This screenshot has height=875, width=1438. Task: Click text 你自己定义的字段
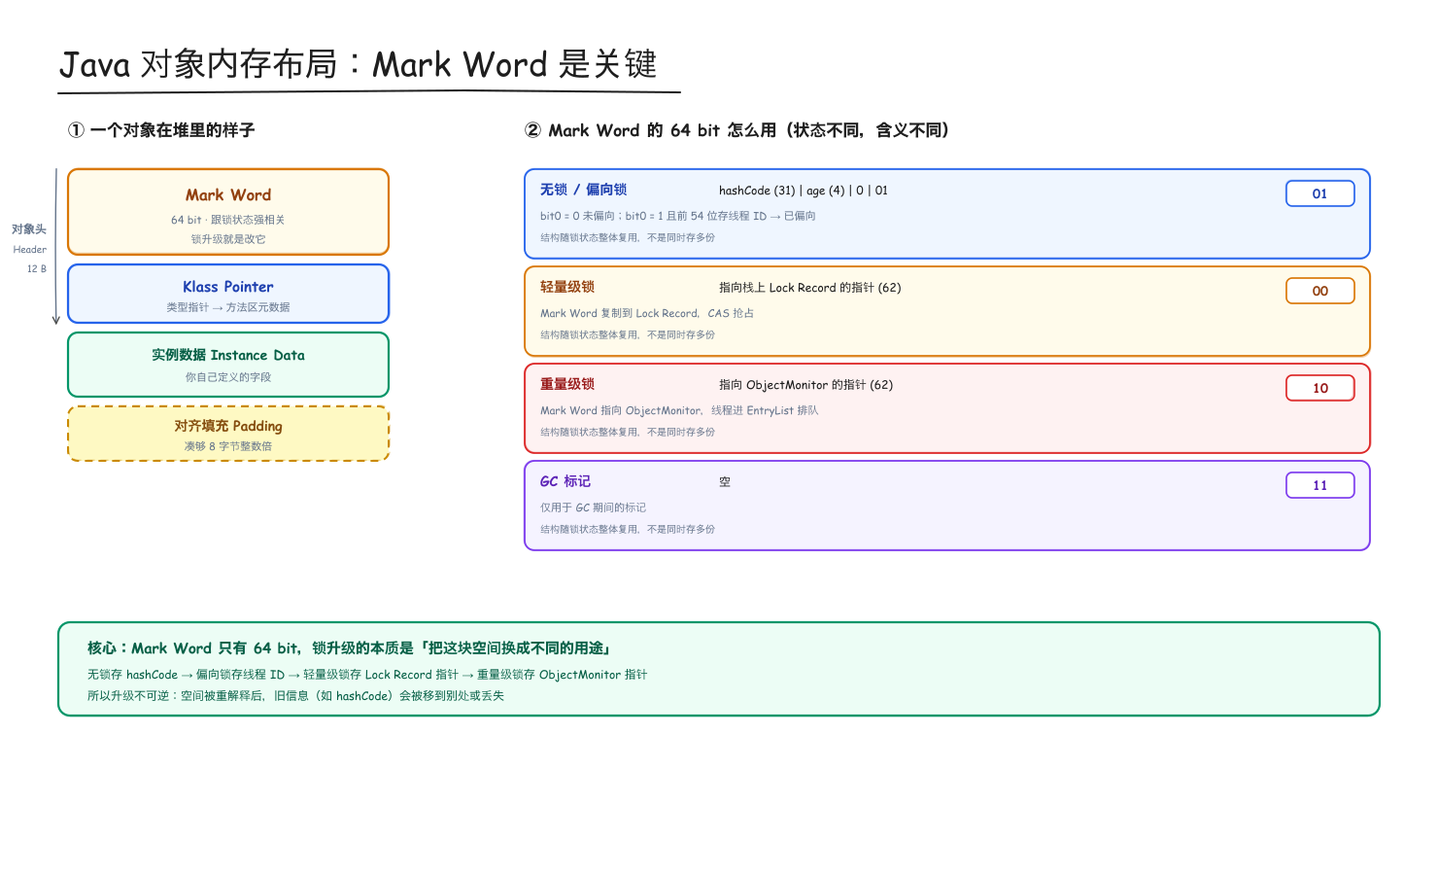(x=228, y=377)
